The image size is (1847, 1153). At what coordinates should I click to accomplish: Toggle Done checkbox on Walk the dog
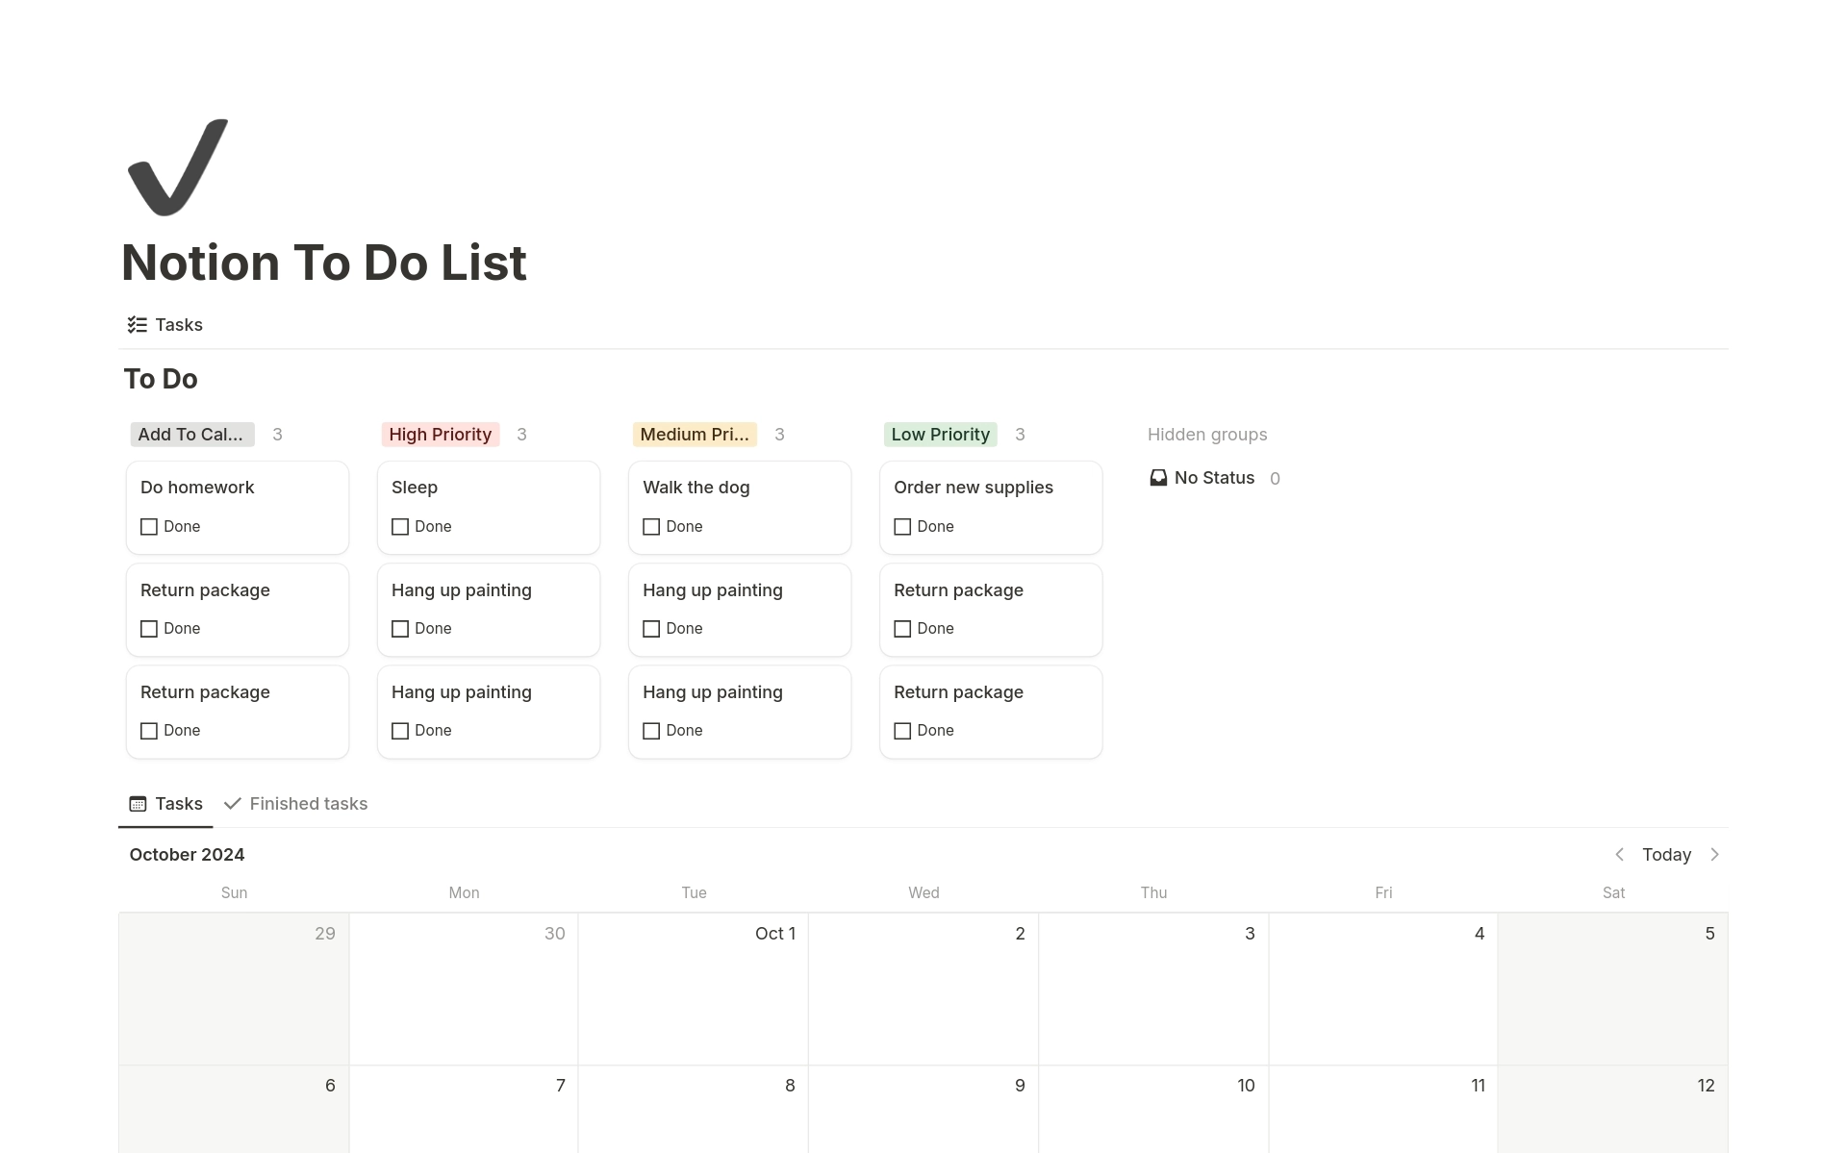pos(651,526)
